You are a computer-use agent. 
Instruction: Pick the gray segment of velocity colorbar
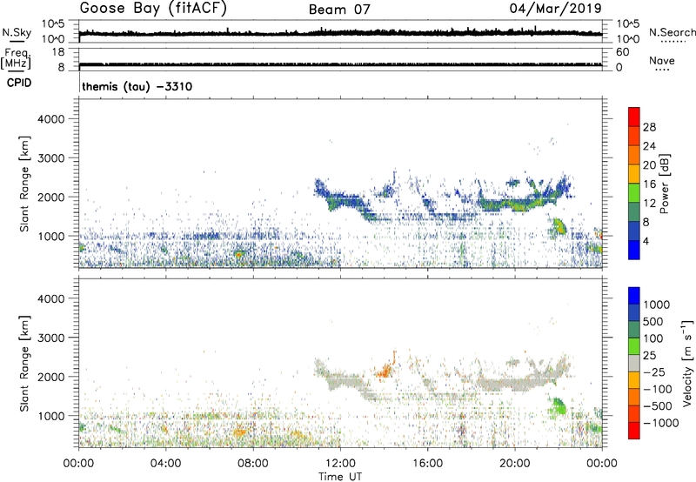(634, 363)
